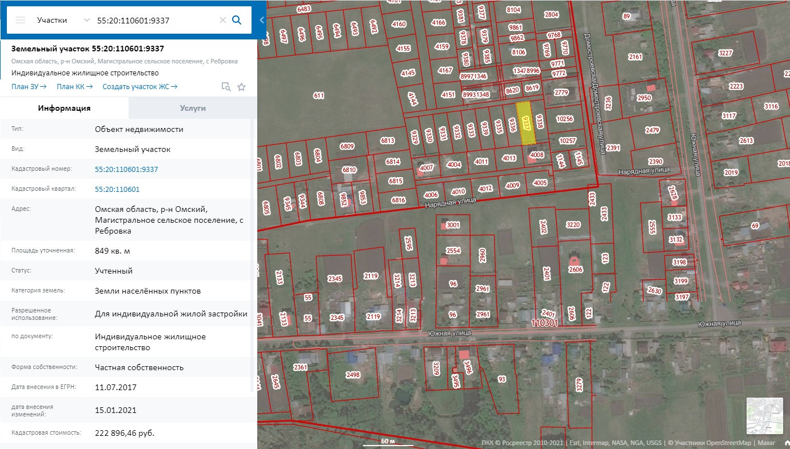Add parcel to favorites with star

pyautogui.click(x=241, y=87)
